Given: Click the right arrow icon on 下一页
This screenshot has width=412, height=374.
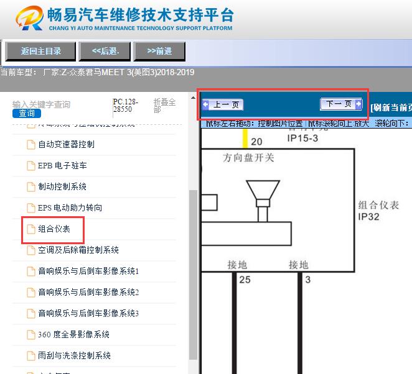Looking at the screenshot, I should 358,104.
